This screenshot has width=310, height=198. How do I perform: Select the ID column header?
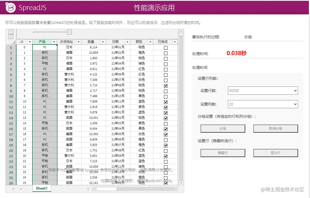tap(22, 42)
